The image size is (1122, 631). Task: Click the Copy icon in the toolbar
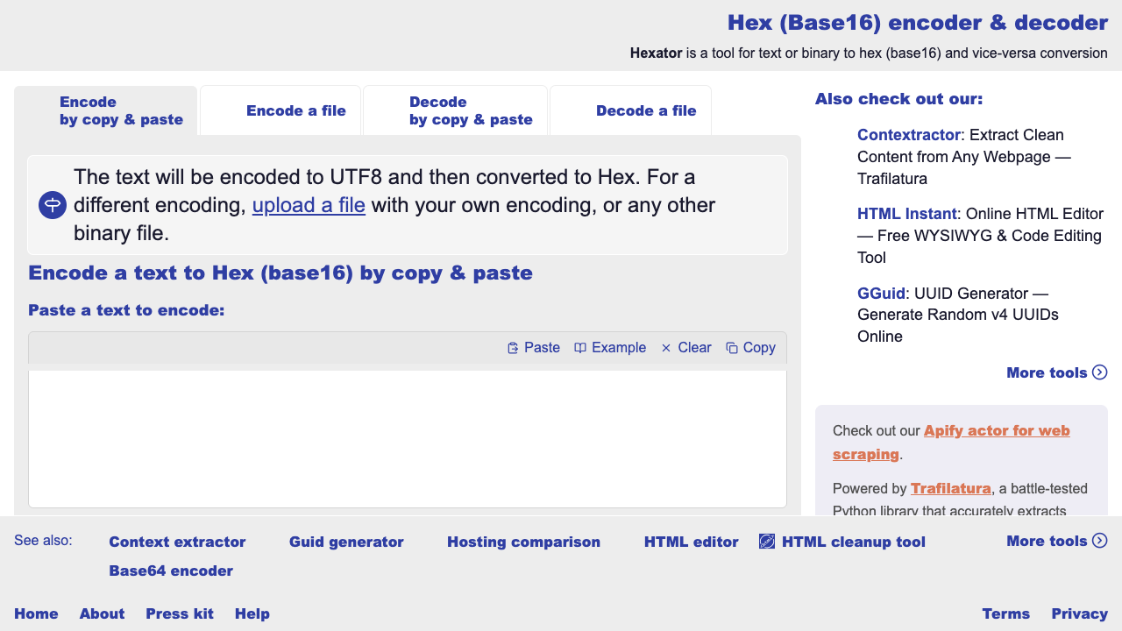coord(732,348)
